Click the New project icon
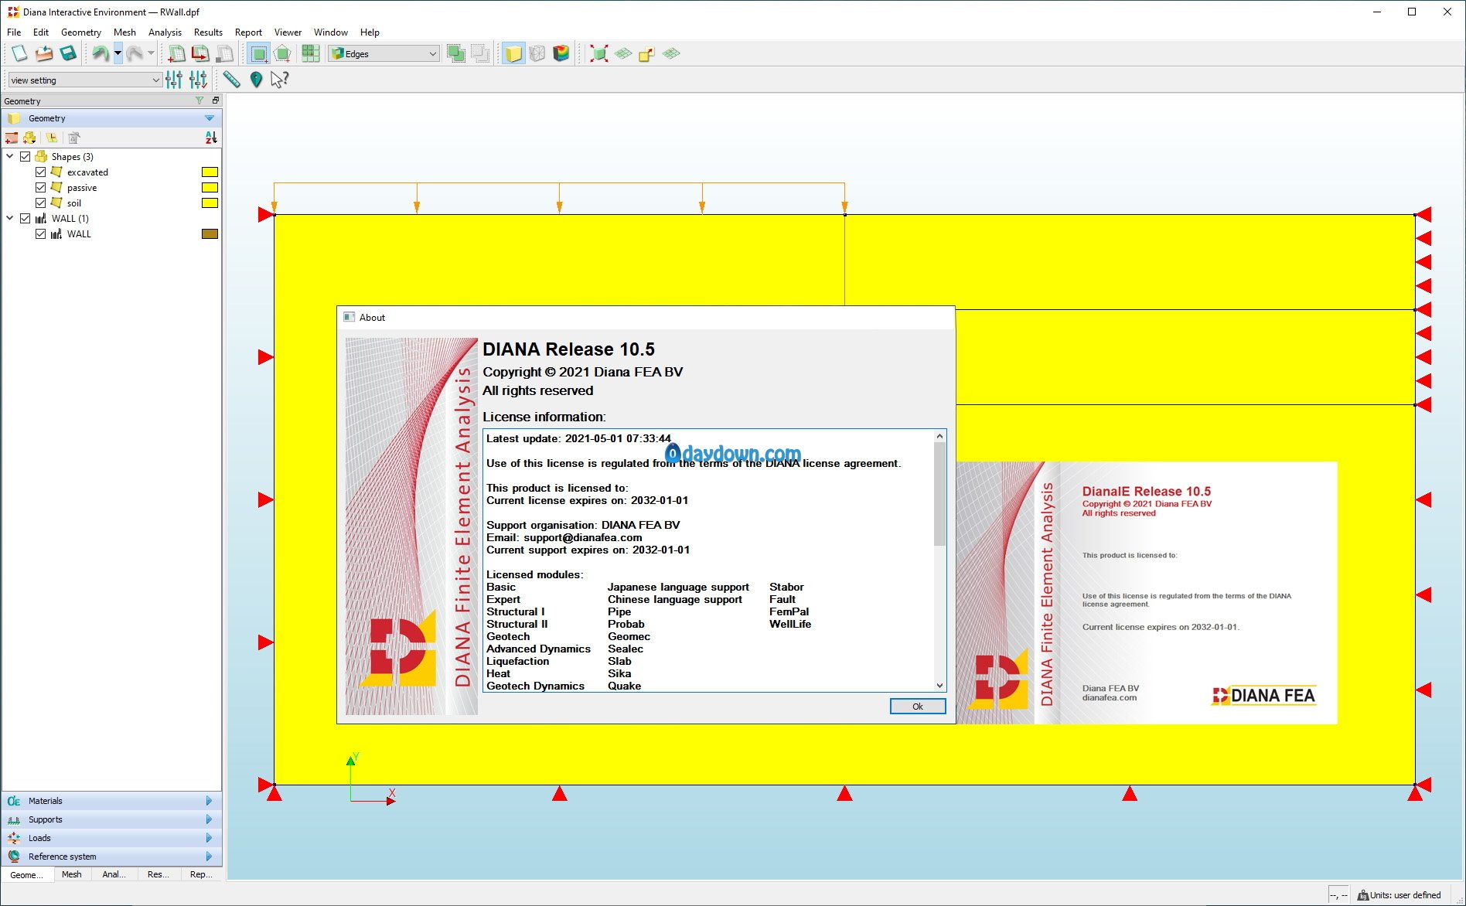This screenshot has height=906, width=1466. (19, 53)
